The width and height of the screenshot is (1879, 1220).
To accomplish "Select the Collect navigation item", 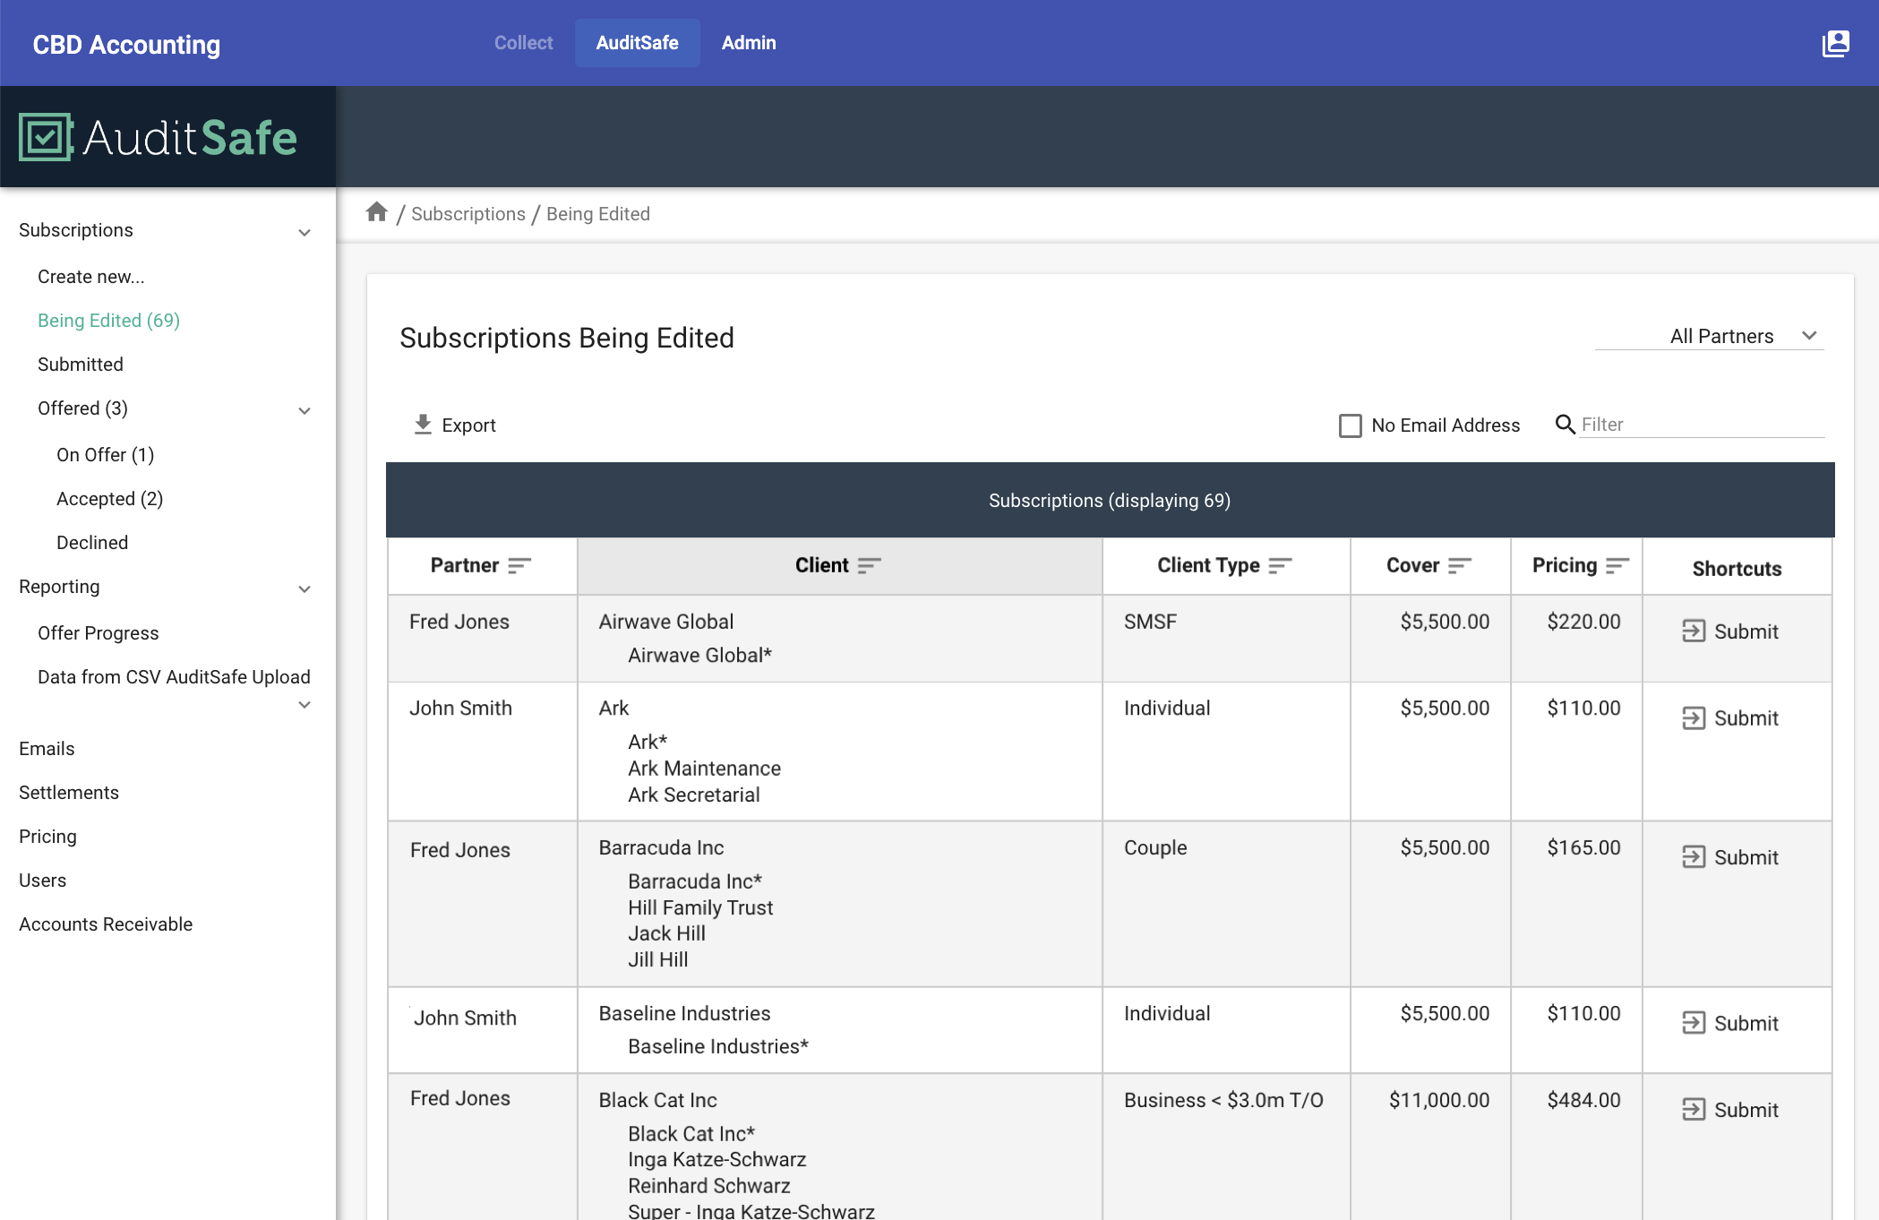I will (x=523, y=42).
